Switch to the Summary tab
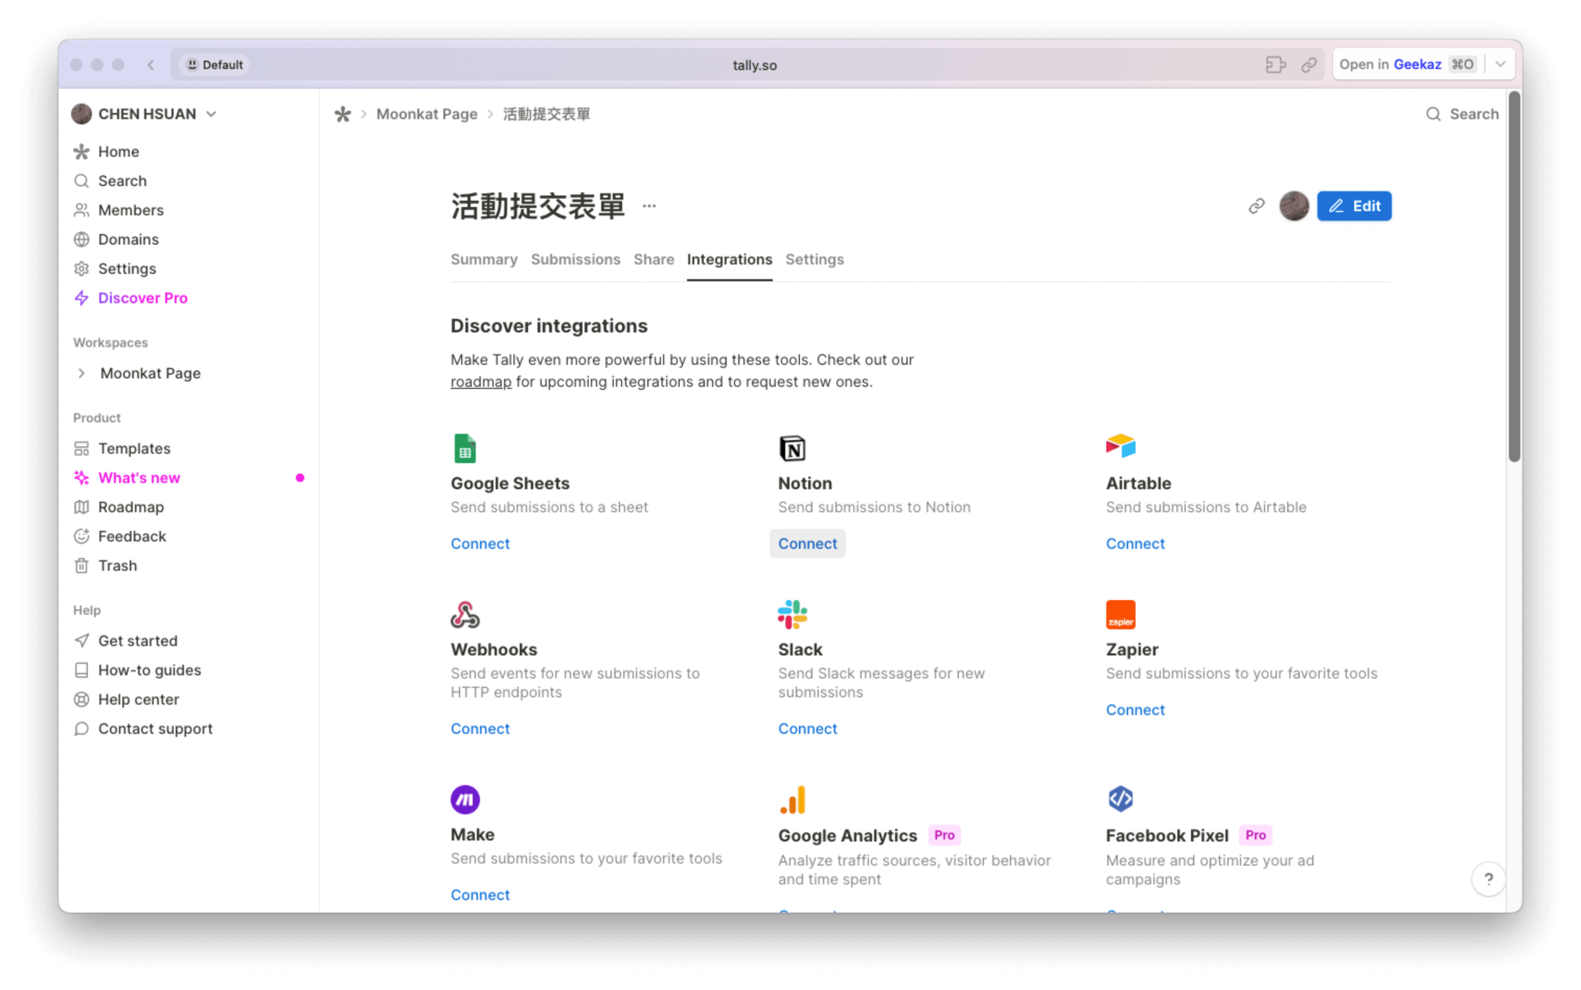The image size is (1581, 990). 484,259
